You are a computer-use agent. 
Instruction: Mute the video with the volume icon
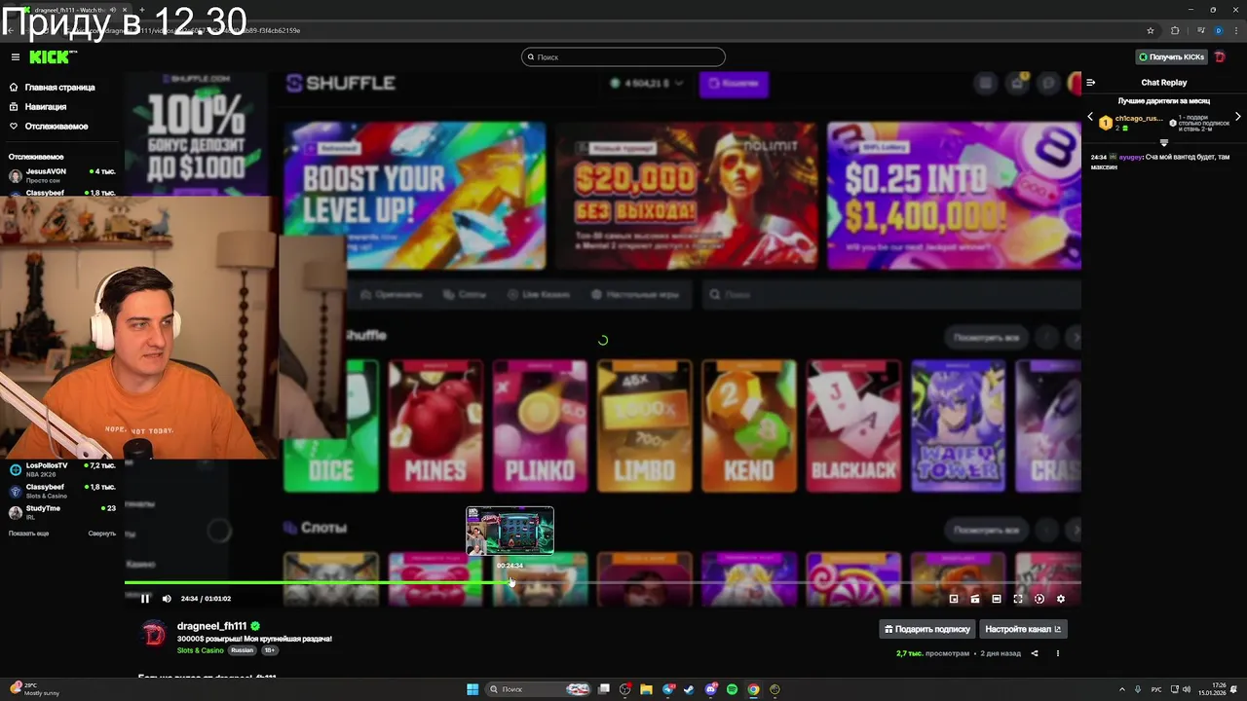click(x=167, y=599)
